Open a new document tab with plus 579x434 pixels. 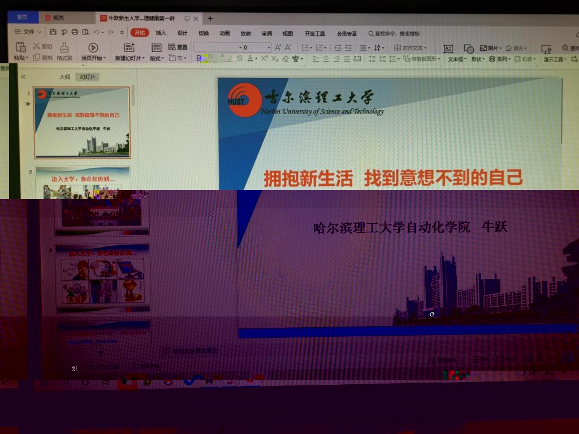coord(210,19)
